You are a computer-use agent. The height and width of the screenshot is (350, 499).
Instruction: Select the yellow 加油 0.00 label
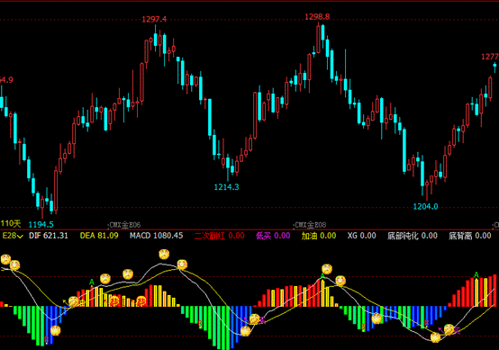[319, 236]
